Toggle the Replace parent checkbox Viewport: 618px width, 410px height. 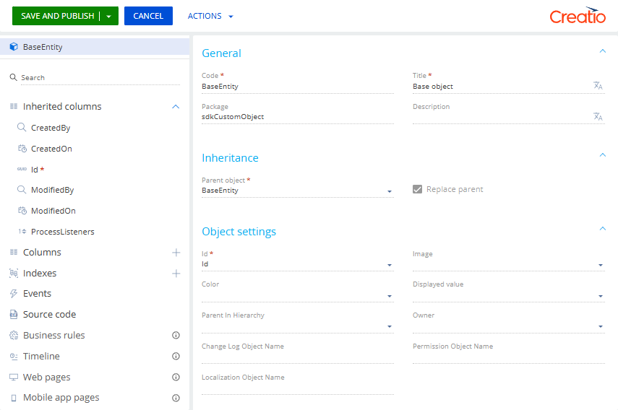tap(417, 190)
